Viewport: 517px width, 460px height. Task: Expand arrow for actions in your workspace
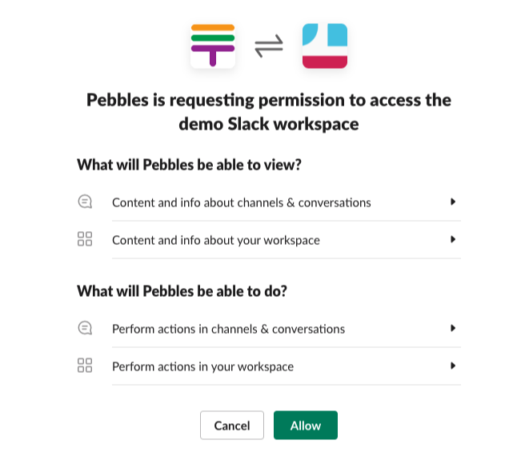[x=453, y=366]
